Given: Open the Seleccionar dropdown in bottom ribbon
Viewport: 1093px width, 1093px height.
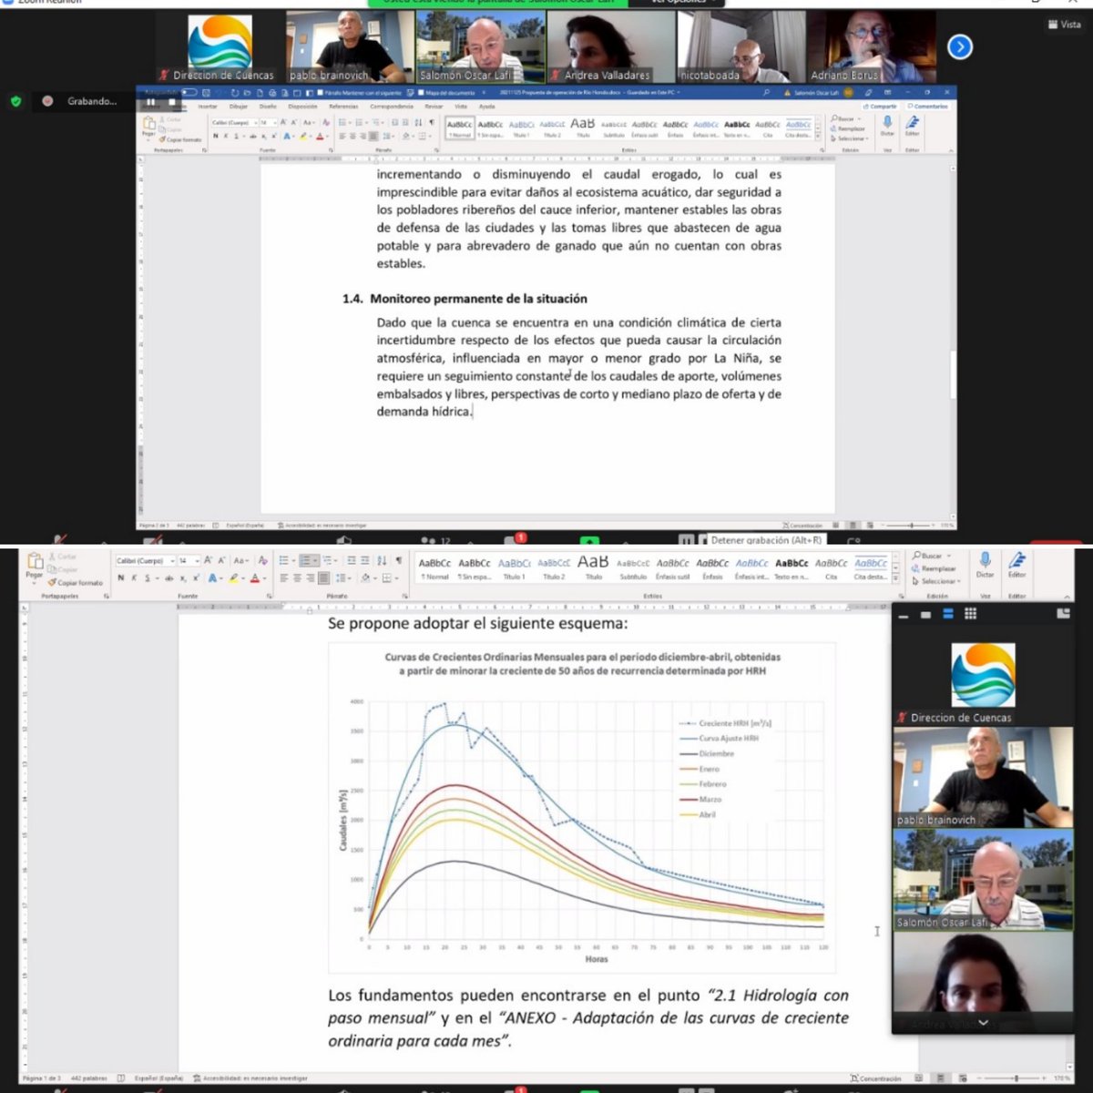Looking at the screenshot, I should 935,581.
